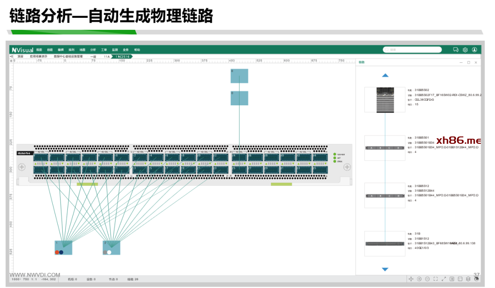Click the CEL36CQFD-G model text
The height and width of the screenshot is (288, 495).
(424, 100)
